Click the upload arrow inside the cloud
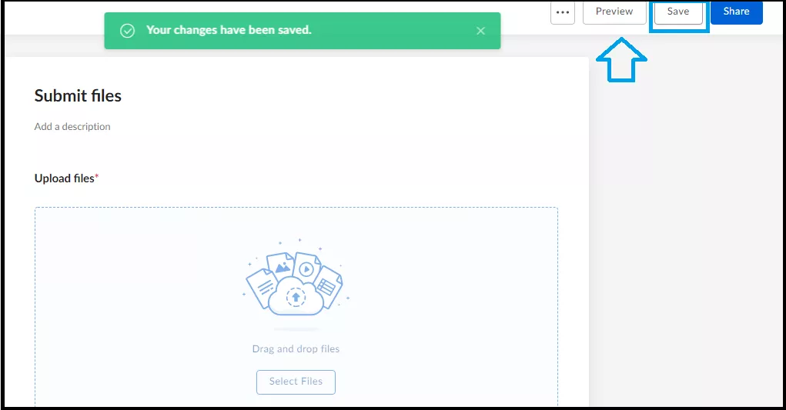The image size is (786, 410). pos(296,298)
